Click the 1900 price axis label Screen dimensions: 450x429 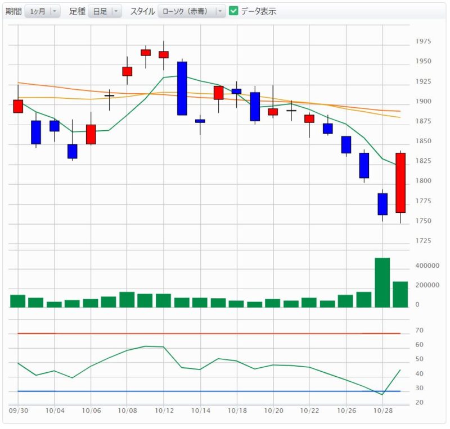point(423,101)
